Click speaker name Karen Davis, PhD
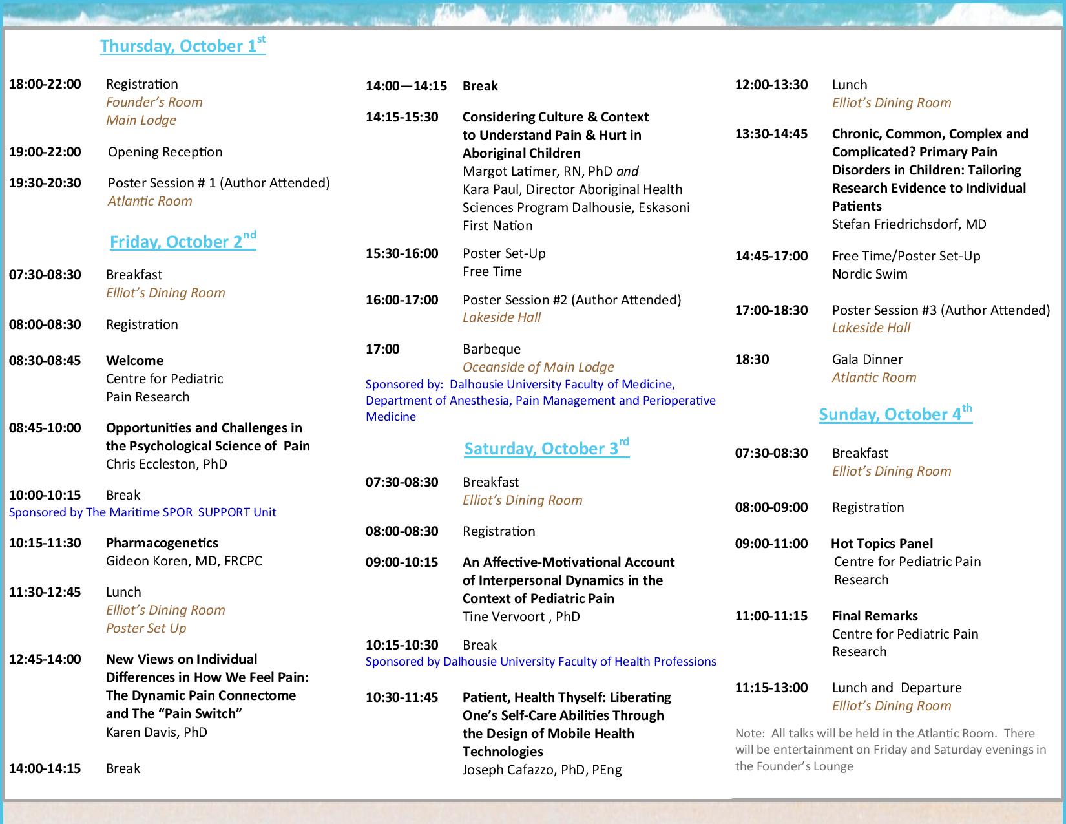The height and width of the screenshot is (824, 1066). [x=157, y=732]
